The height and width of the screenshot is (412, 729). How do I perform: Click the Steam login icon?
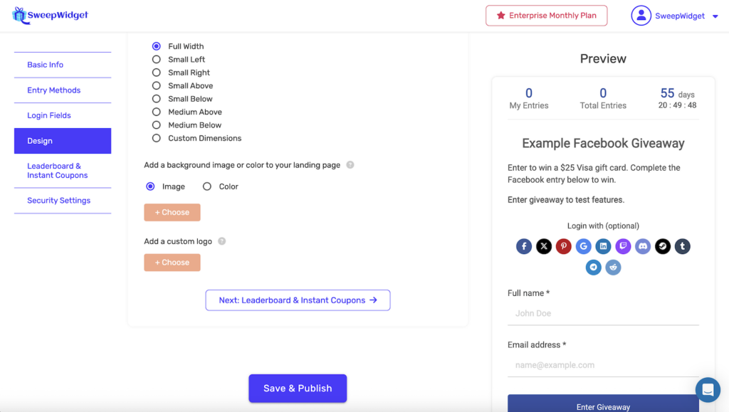[663, 247]
